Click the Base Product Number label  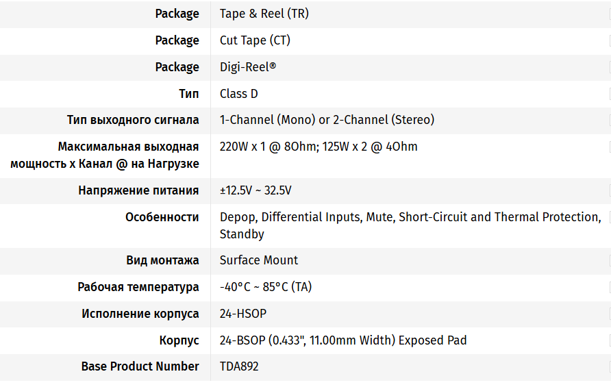(140, 366)
